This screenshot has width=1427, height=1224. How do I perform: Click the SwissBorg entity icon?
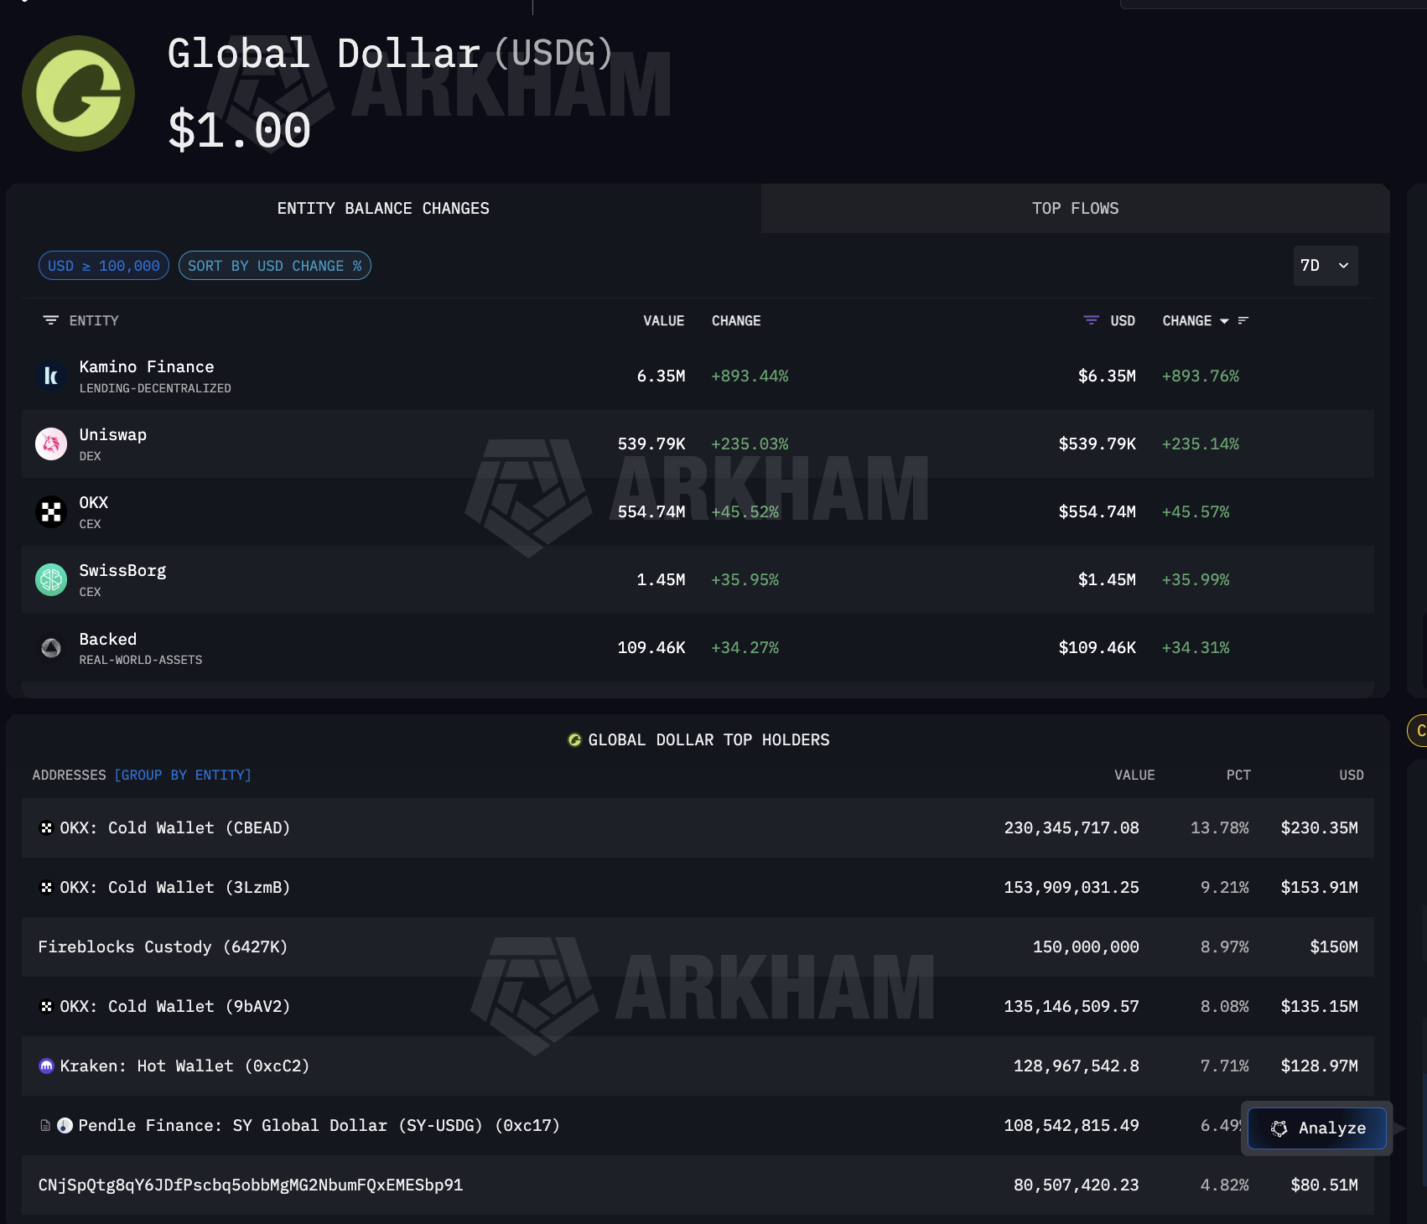(x=51, y=579)
